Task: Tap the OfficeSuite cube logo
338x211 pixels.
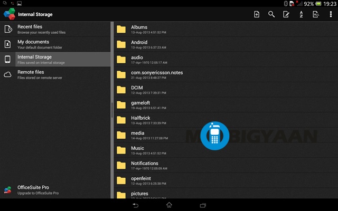Action: [x=10, y=14]
